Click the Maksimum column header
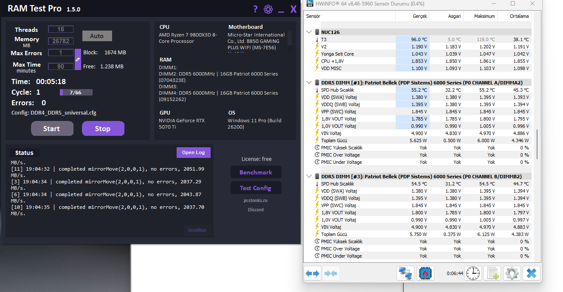 (x=480, y=16)
